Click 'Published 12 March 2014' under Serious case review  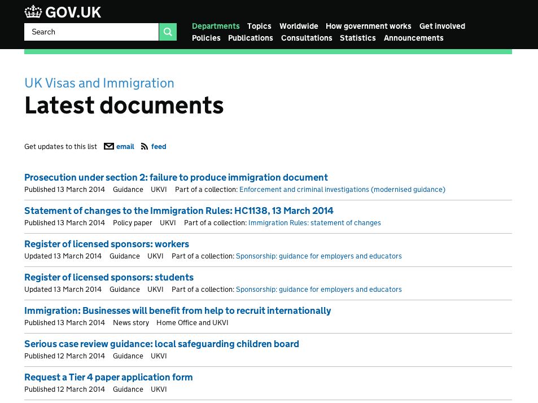[x=64, y=356]
